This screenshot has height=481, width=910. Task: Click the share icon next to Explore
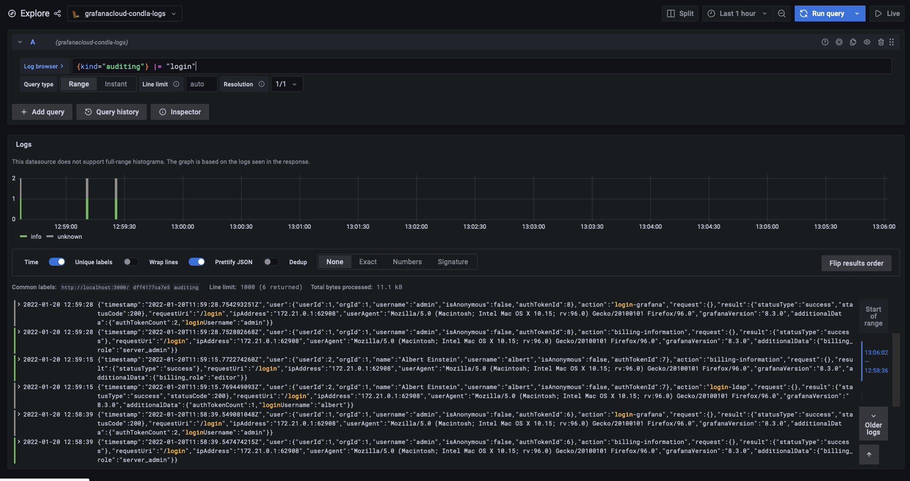pyautogui.click(x=57, y=13)
